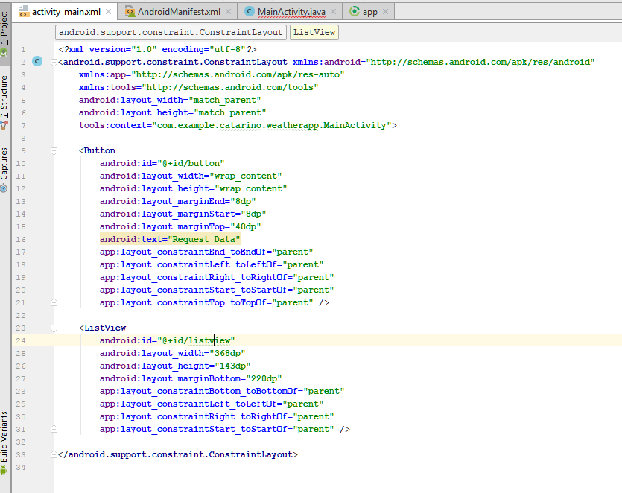Select the ConstraintLayout breadcrumb
This screenshot has height=493, width=622.
click(x=171, y=32)
